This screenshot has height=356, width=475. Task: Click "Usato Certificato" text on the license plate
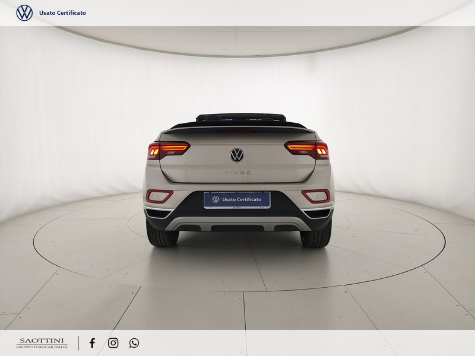tap(242, 199)
